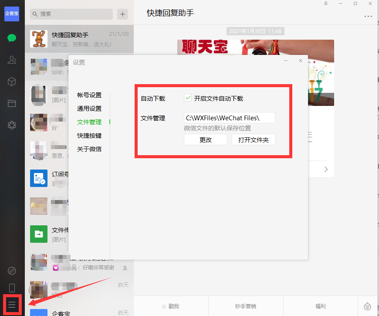Click the plus button beside search box
This screenshot has height=316, width=379.
pyautogui.click(x=122, y=14)
